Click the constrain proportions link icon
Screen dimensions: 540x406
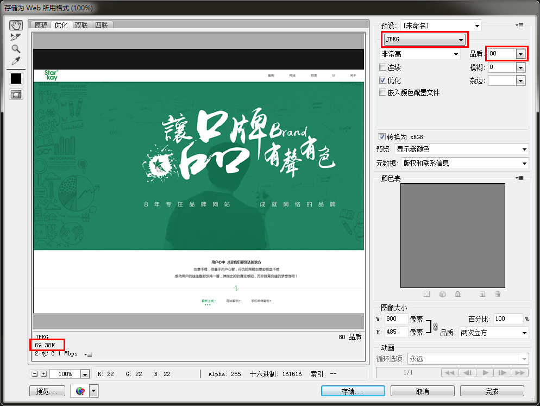pos(435,326)
